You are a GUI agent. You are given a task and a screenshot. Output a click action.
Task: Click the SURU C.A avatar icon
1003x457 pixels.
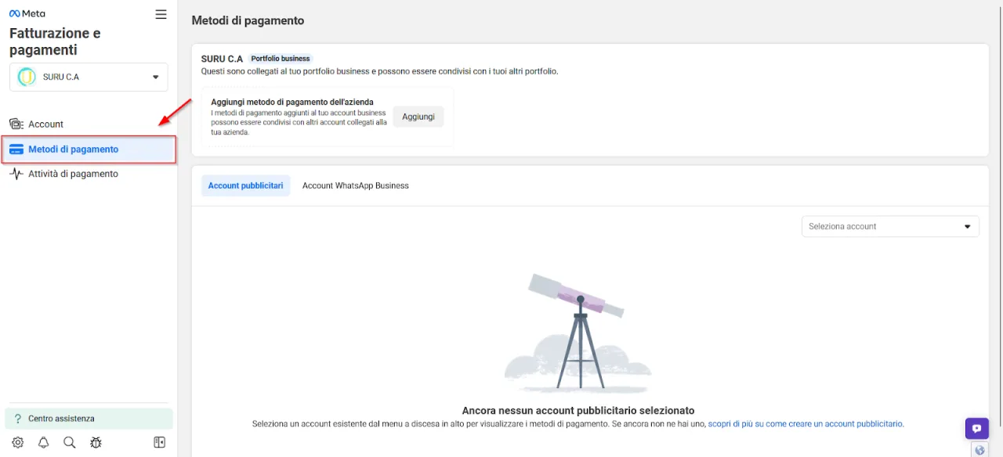[x=27, y=77]
